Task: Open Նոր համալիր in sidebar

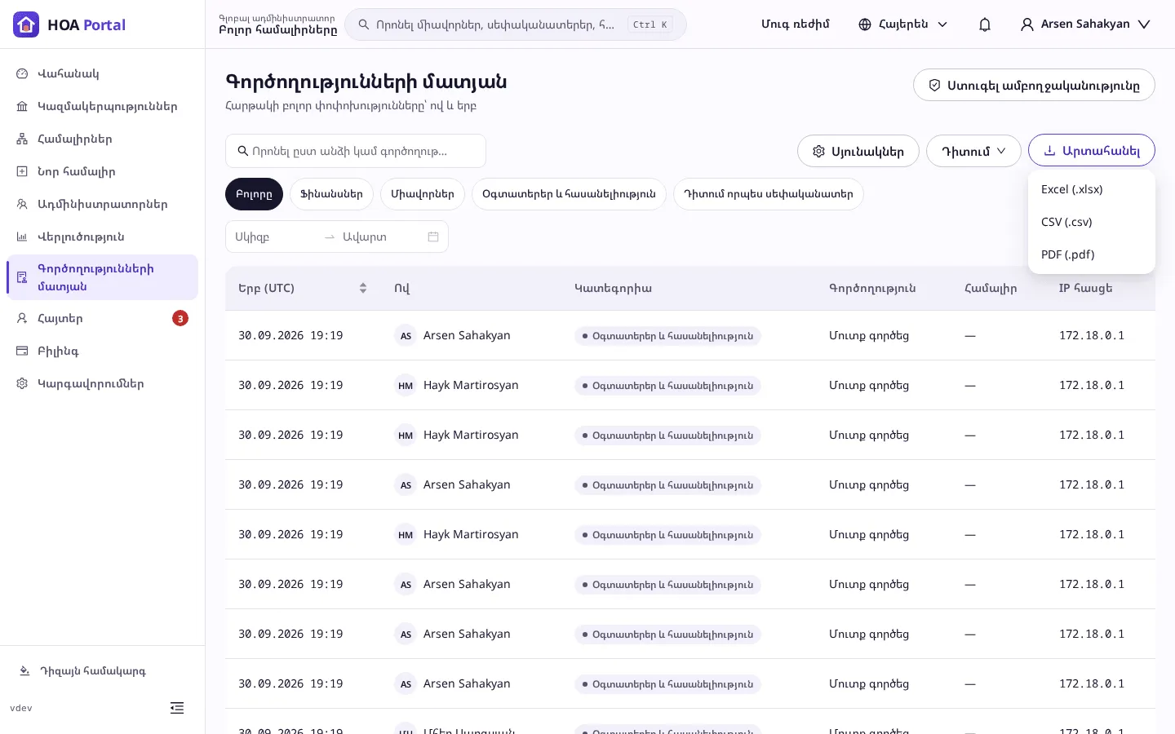Action: pos(102,171)
